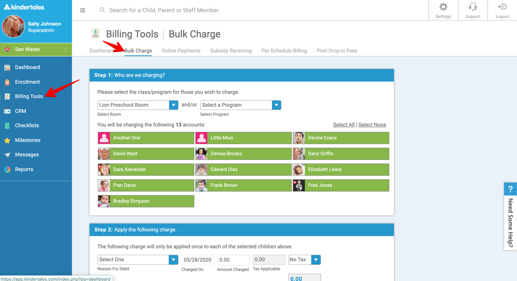Viewport: 517px width, 281px height.
Task: Click the Select None link
Action: tap(372, 125)
